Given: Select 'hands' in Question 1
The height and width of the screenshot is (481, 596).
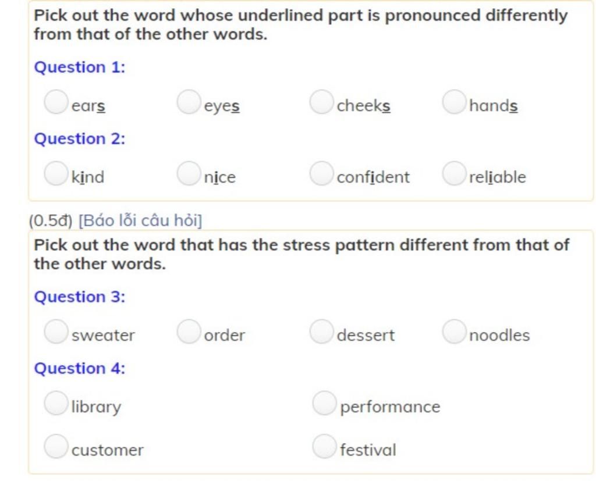Looking at the screenshot, I should [454, 102].
